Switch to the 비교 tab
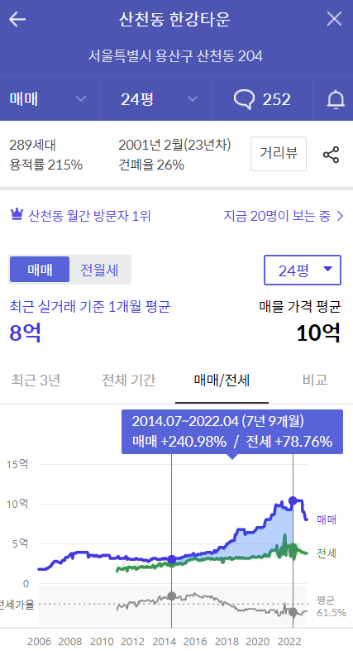 tap(315, 380)
